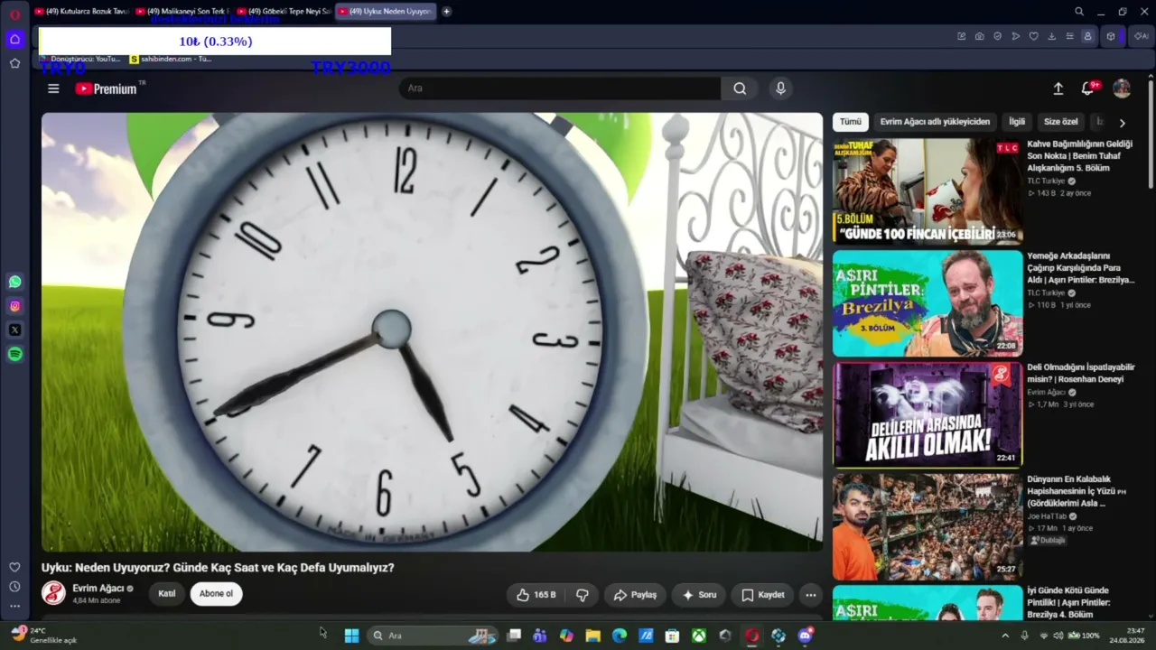
Task: Select the Uyku: Neden Uyuyoruz tab
Action: coord(386,12)
